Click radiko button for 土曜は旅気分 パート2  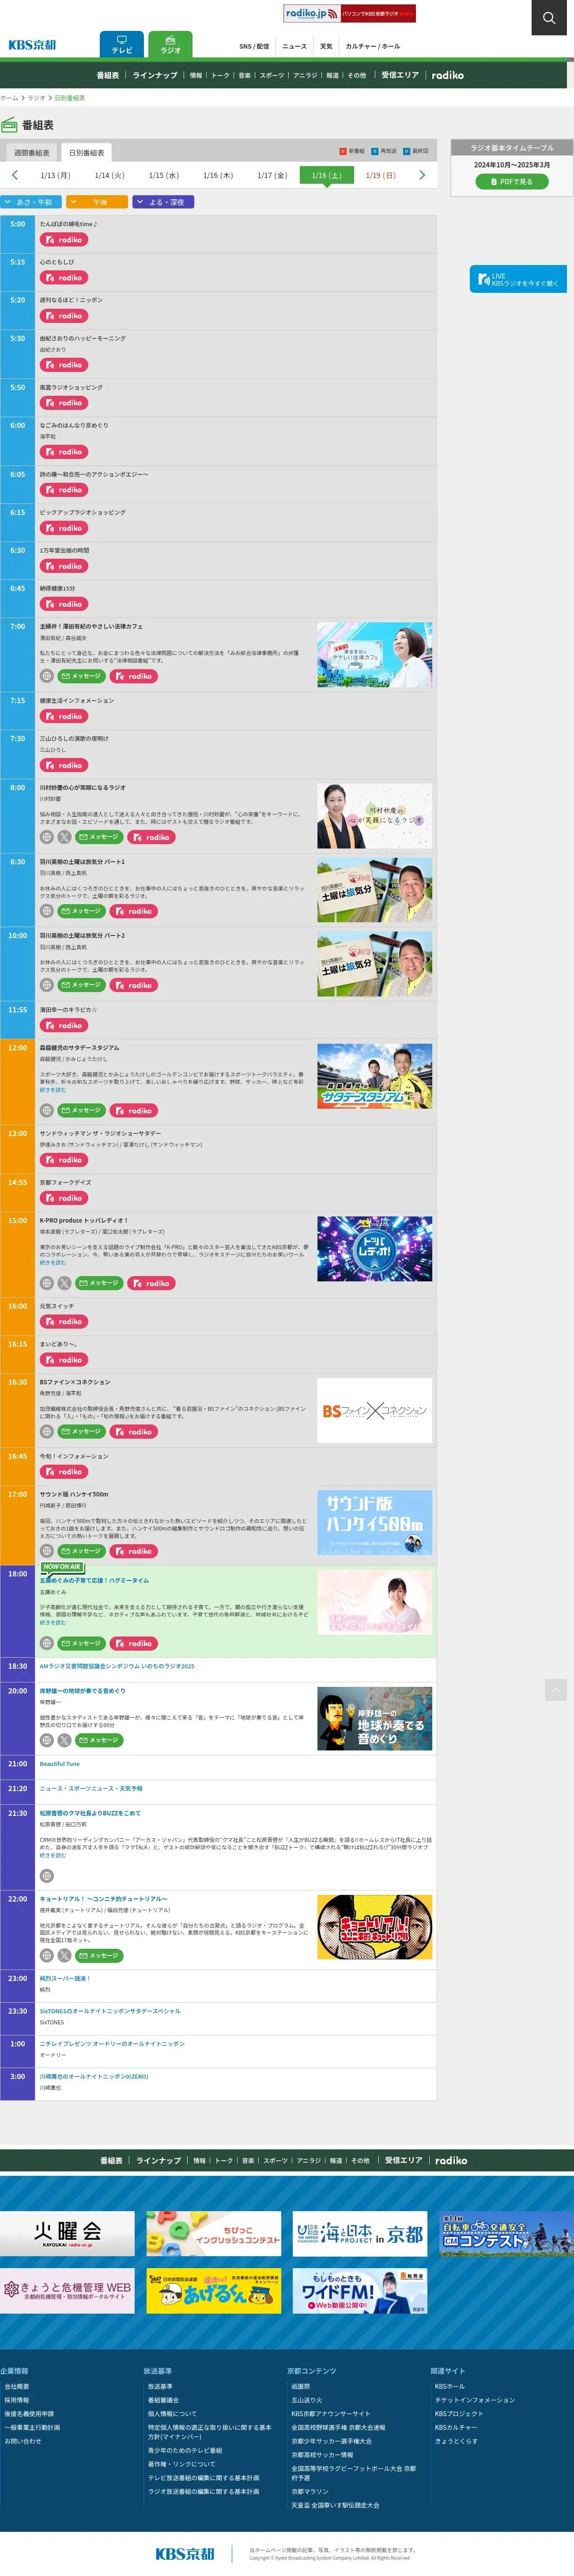[134, 985]
